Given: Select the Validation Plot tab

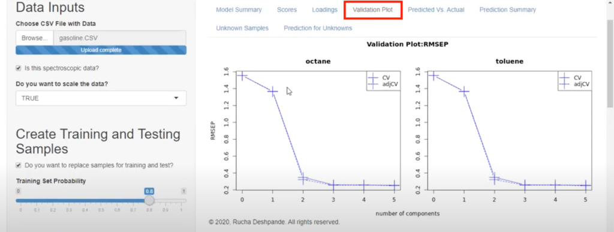Looking at the screenshot, I should point(373,10).
